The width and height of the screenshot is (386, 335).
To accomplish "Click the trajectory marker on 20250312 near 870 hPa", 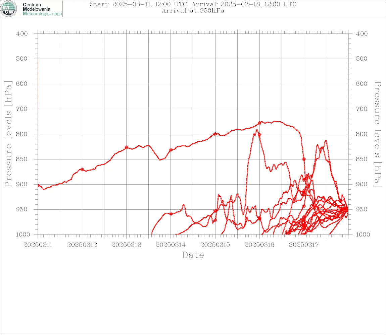I will (82, 170).
